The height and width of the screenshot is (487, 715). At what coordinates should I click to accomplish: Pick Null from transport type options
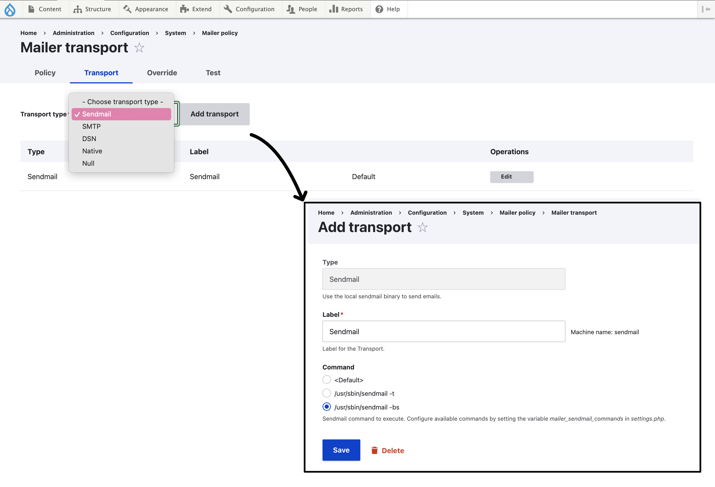click(x=88, y=163)
